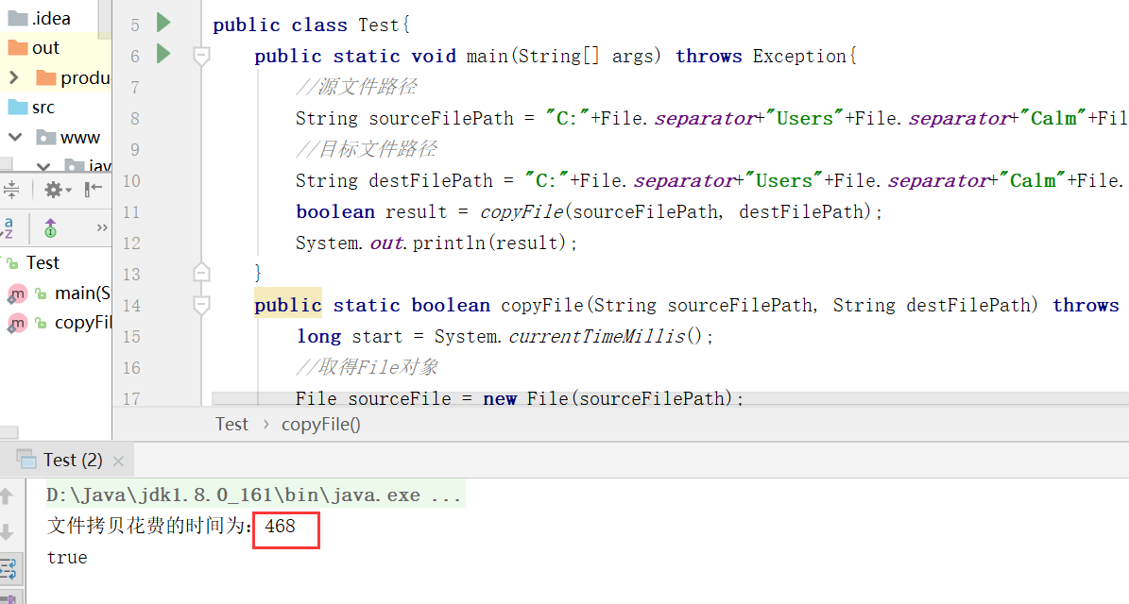
Task: Click currentTimeMillis call at line 15
Action: point(597,337)
